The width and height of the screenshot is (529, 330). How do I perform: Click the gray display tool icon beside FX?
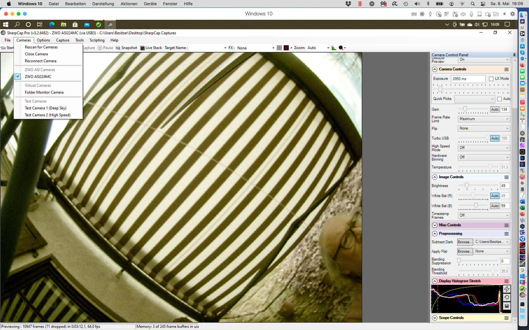(279, 48)
